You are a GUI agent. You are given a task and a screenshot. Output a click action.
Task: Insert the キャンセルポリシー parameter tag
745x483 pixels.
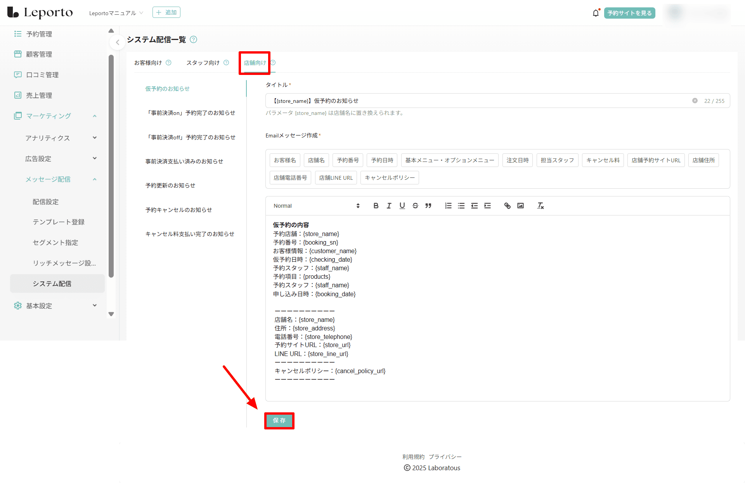click(390, 178)
